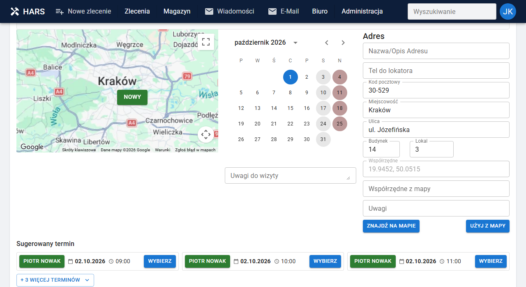Click the Wyszukiwanie search field

click(x=452, y=11)
